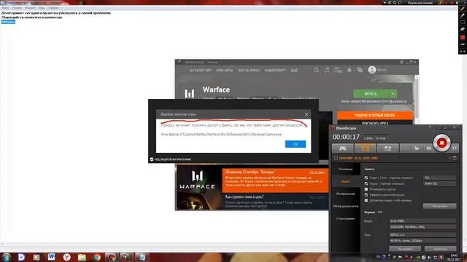Pause the Bandicam recording
The width and height of the screenshot is (467, 262).
(x=455, y=148)
